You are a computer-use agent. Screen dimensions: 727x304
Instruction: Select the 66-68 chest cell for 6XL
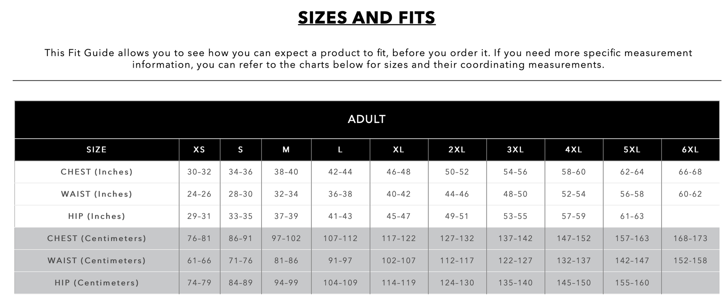pos(690,172)
